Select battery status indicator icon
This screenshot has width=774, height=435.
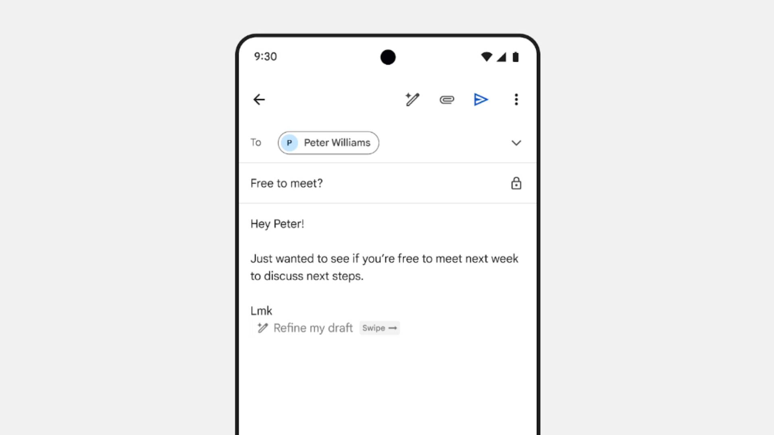(x=514, y=57)
